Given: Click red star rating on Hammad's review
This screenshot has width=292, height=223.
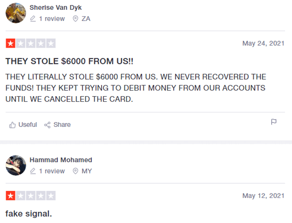Looking at the screenshot, I should (10, 196).
